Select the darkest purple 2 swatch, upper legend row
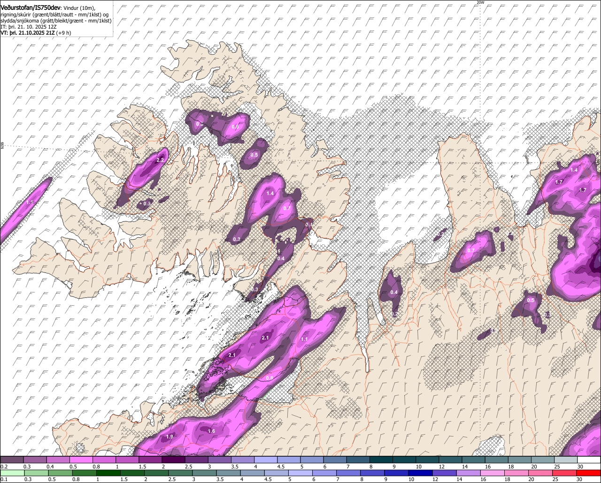 tap(173, 460)
